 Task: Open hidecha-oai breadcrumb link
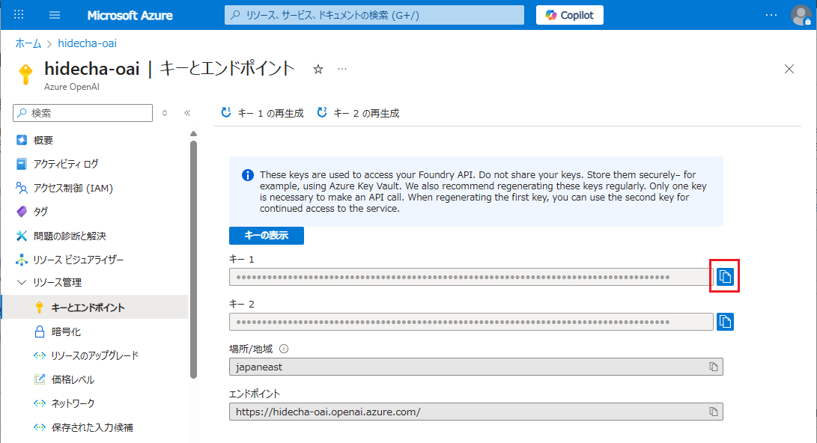pyautogui.click(x=87, y=43)
